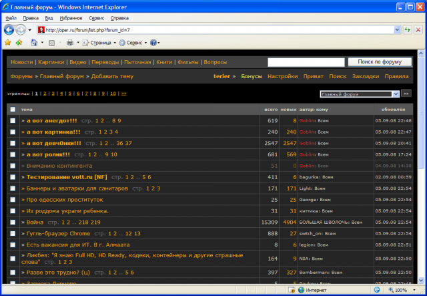
Task: Click the popup blocker status bar icon
Action: click(292, 290)
